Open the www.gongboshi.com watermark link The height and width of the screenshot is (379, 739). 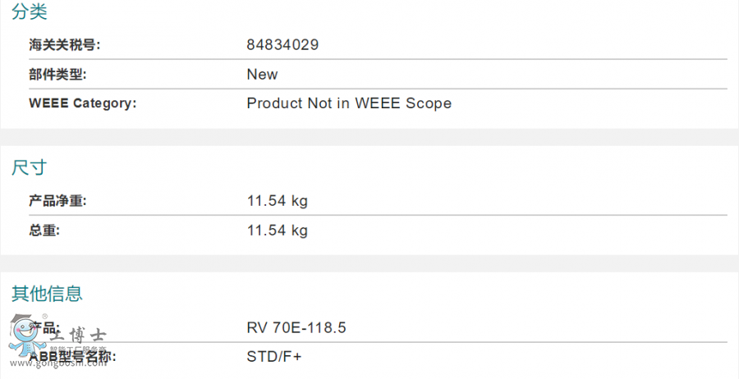(57, 362)
